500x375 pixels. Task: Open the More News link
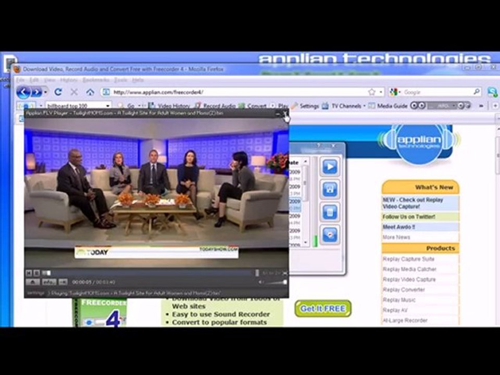click(396, 238)
